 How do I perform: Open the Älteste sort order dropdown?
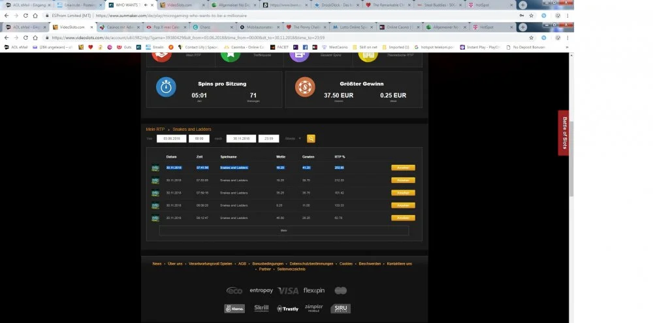click(x=293, y=139)
